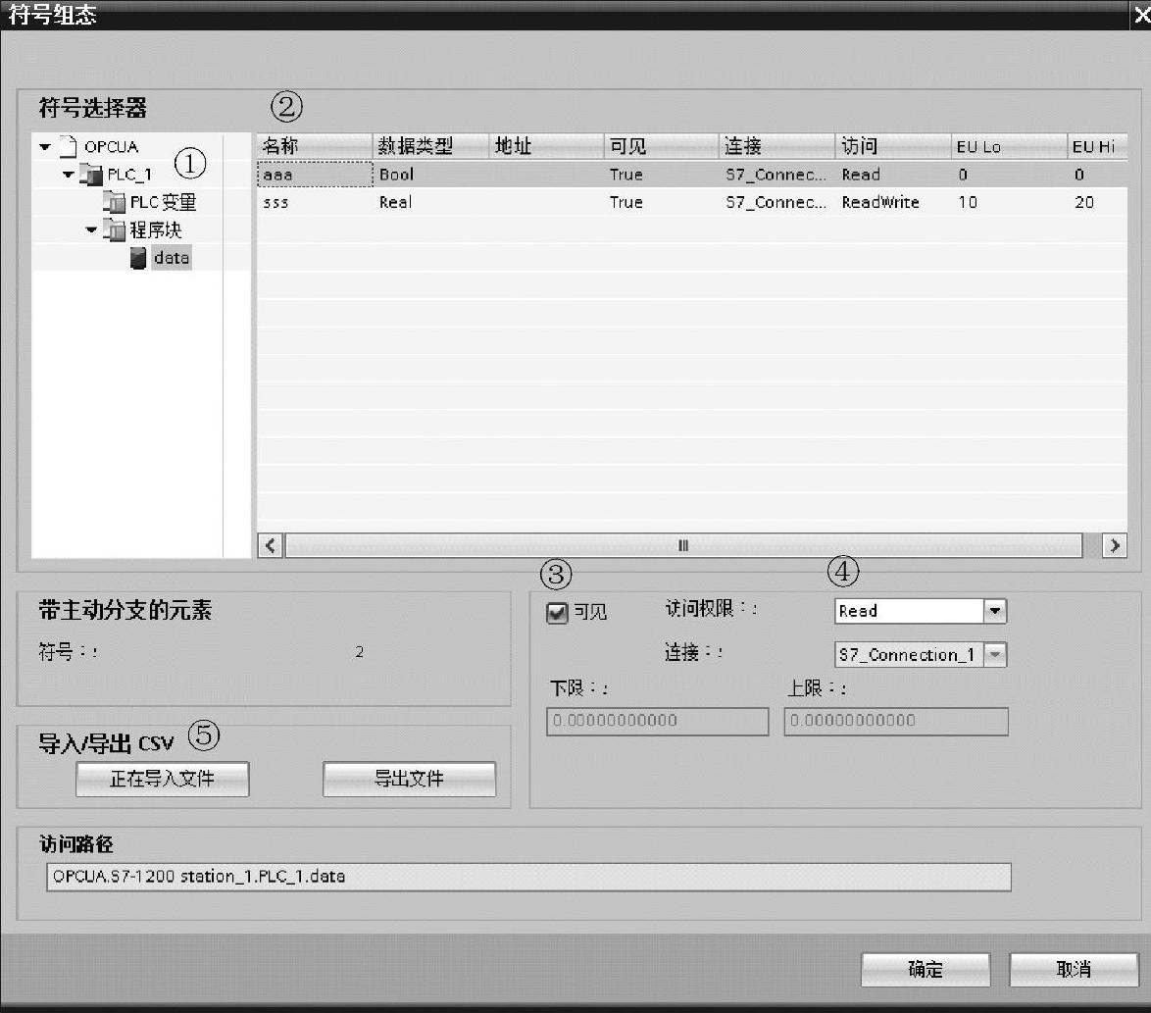Click the 下限 input field
Viewport: 1151px width, 1013px height.
click(x=657, y=721)
